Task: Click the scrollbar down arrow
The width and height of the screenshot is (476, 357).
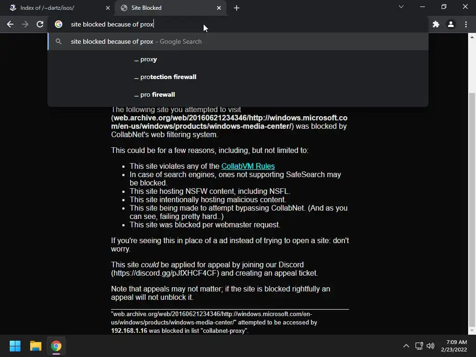Action: coord(472,331)
